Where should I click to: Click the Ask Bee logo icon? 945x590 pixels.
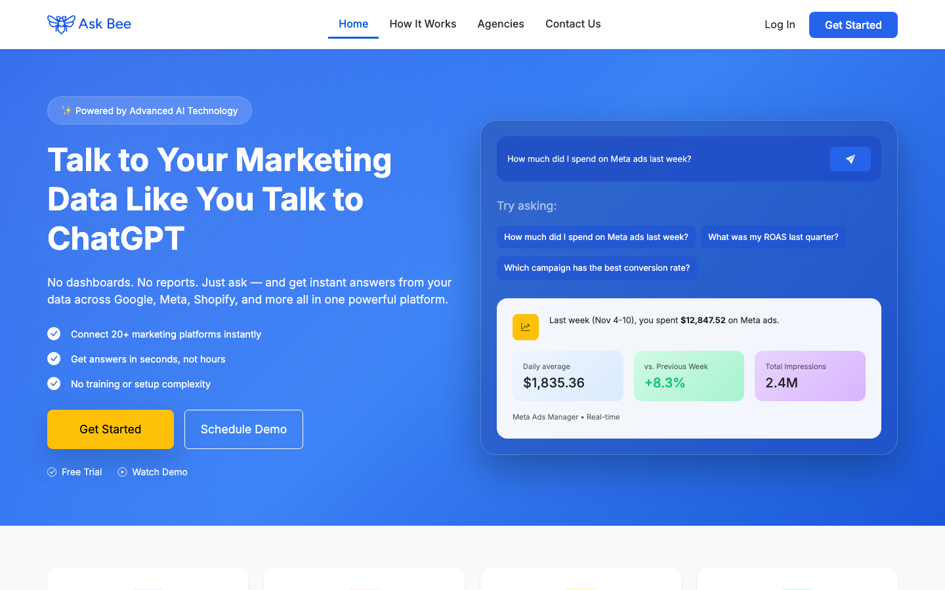point(61,24)
